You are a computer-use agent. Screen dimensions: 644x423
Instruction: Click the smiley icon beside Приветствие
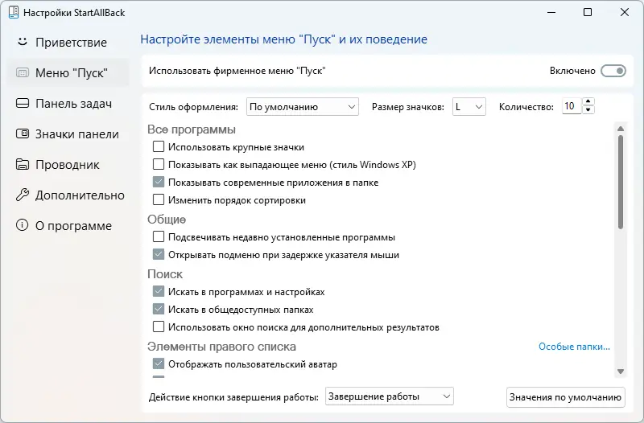(22, 42)
